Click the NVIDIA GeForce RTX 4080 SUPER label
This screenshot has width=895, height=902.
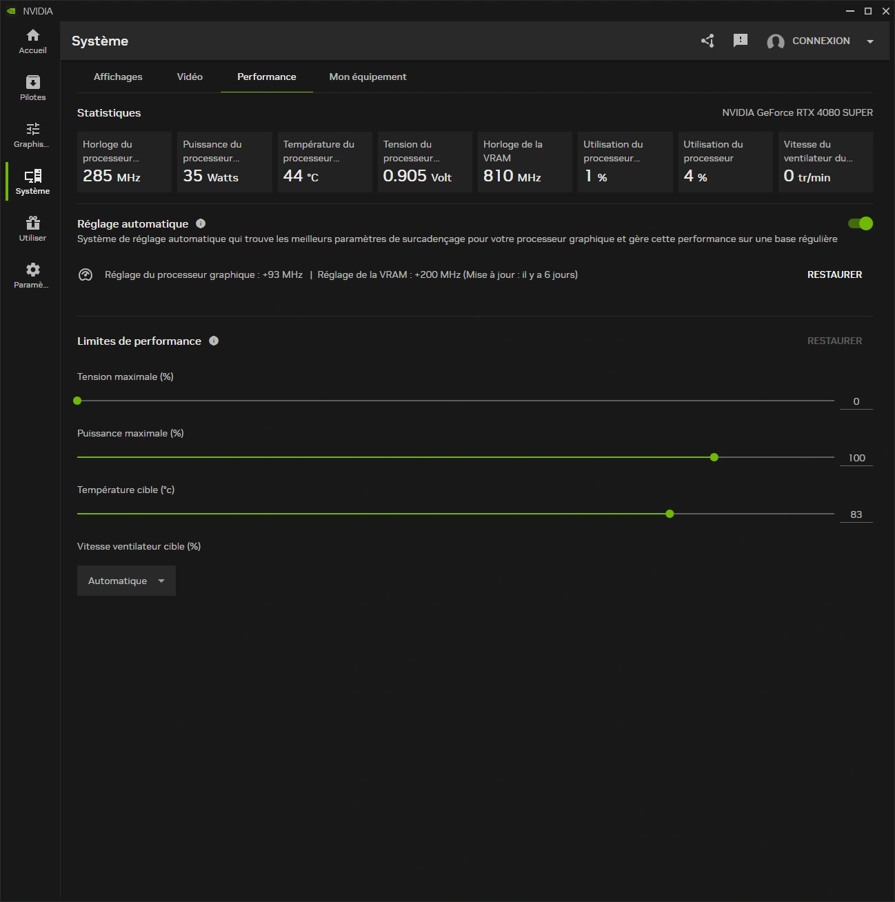(x=797, y=112)
